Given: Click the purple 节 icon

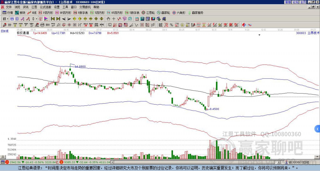Looking at the screenshot, I should tap(124, 19).
